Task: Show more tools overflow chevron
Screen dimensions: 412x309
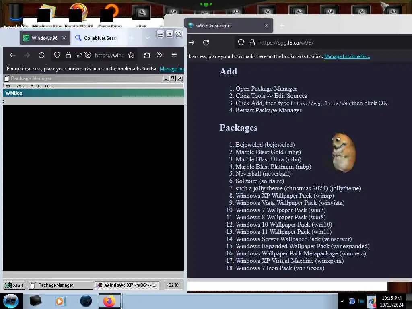Action: (x=159, y=55)
